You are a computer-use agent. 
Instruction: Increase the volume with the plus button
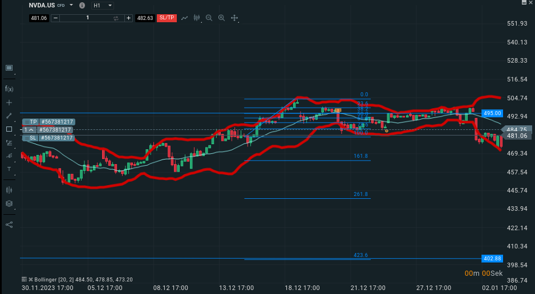click(128, 18)
